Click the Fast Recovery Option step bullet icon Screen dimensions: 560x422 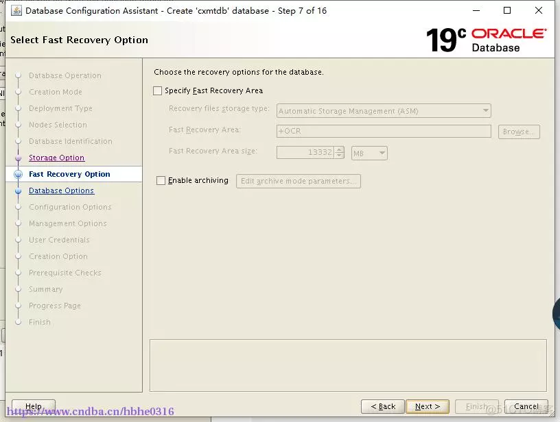19,174
